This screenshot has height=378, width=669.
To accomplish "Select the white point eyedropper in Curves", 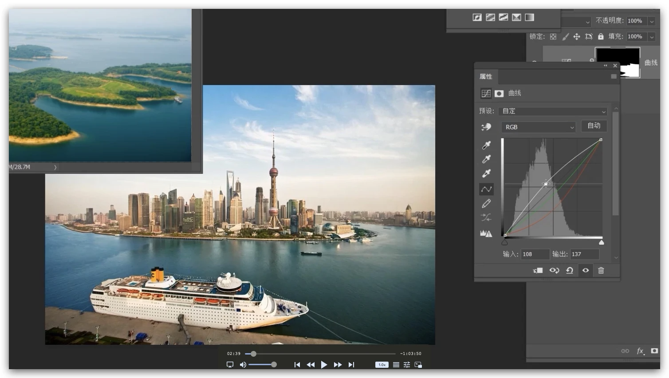I will click(486, 173).
